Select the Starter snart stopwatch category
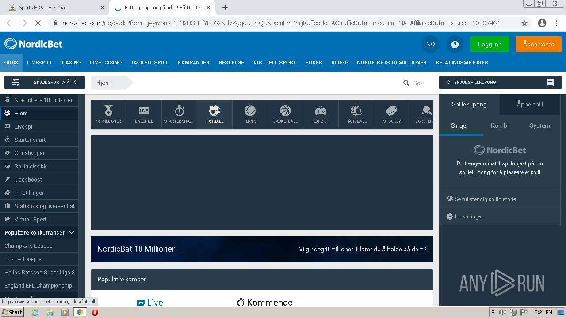 [179, 114]
